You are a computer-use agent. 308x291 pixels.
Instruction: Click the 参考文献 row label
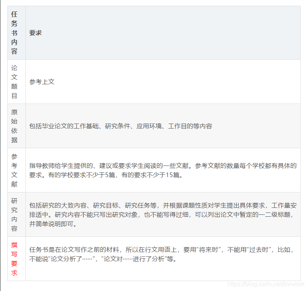point(14,170)
